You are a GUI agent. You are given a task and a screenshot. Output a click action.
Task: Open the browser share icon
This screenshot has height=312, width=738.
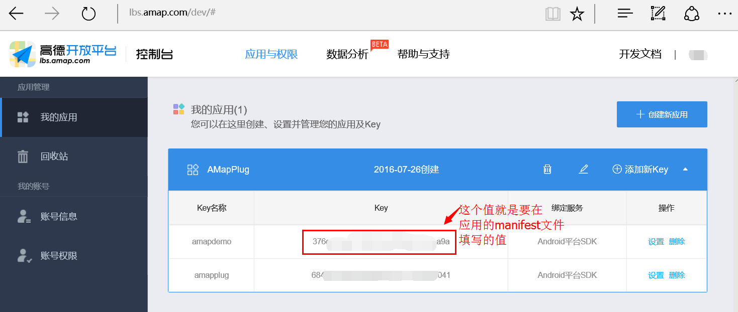click(x=692, y=14)
